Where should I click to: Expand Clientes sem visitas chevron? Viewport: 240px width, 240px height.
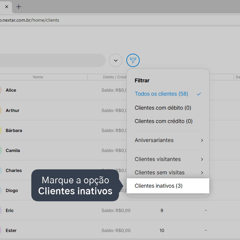[202, 173]
